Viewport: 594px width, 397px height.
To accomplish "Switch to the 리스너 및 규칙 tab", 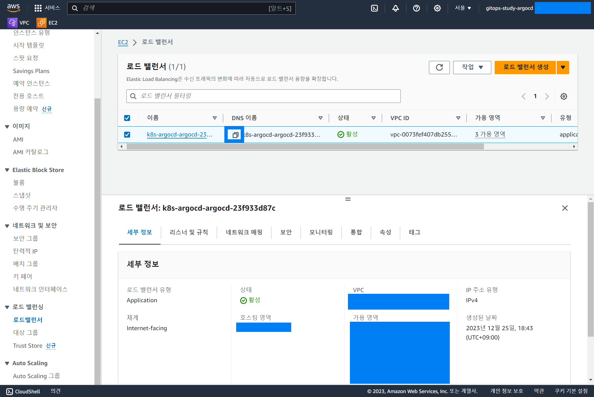I will tap(189, 232).
